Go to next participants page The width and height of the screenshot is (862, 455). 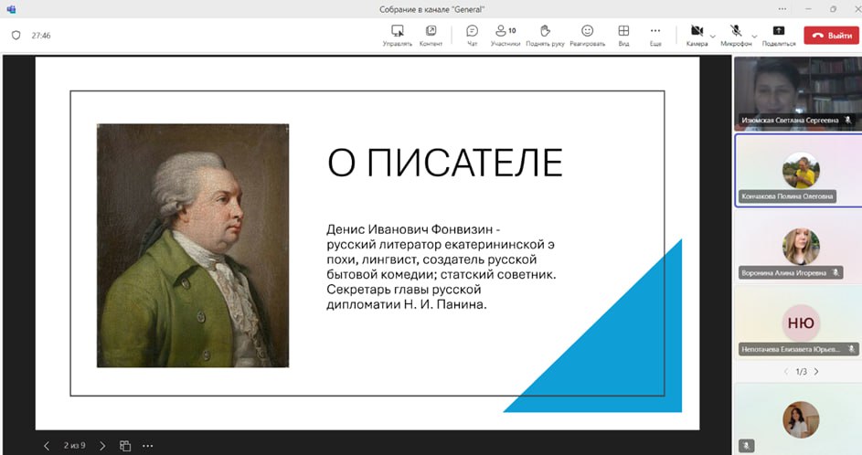pos(816,372)
